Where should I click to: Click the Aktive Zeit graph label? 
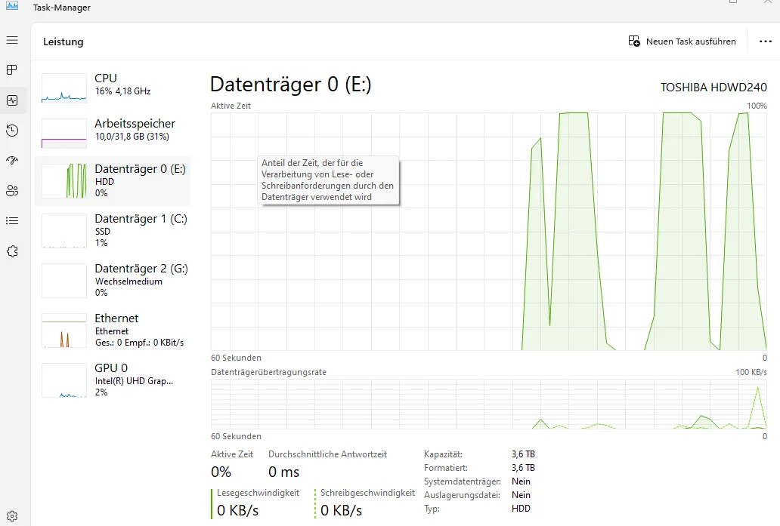(231, 106)
